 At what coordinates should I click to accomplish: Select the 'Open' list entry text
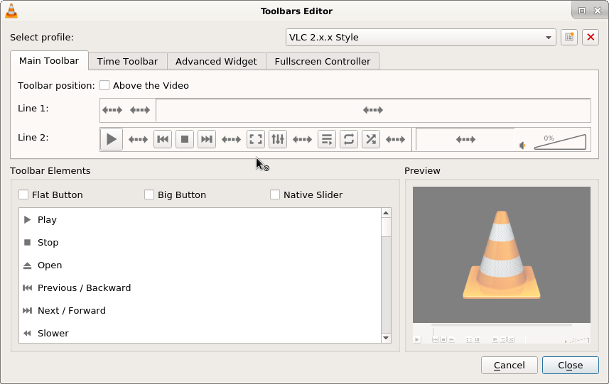coord(50,265)
